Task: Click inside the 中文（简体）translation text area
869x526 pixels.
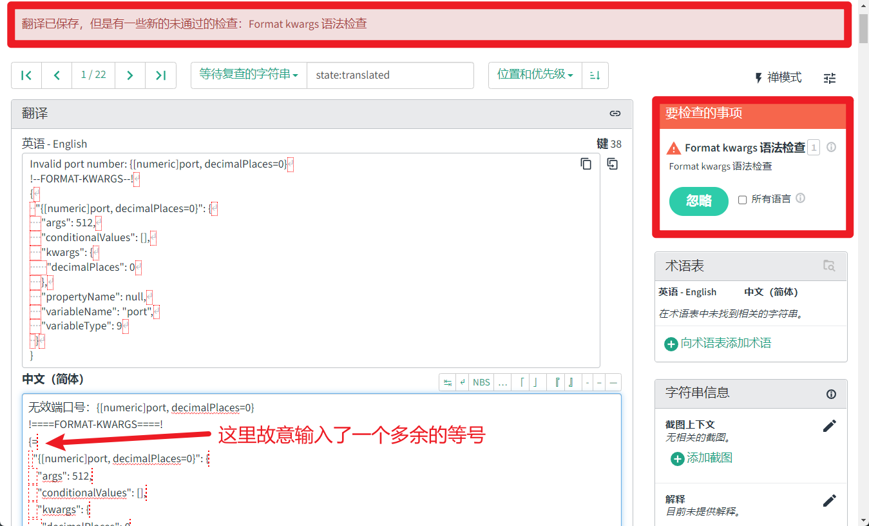Action: coord(387,477)
